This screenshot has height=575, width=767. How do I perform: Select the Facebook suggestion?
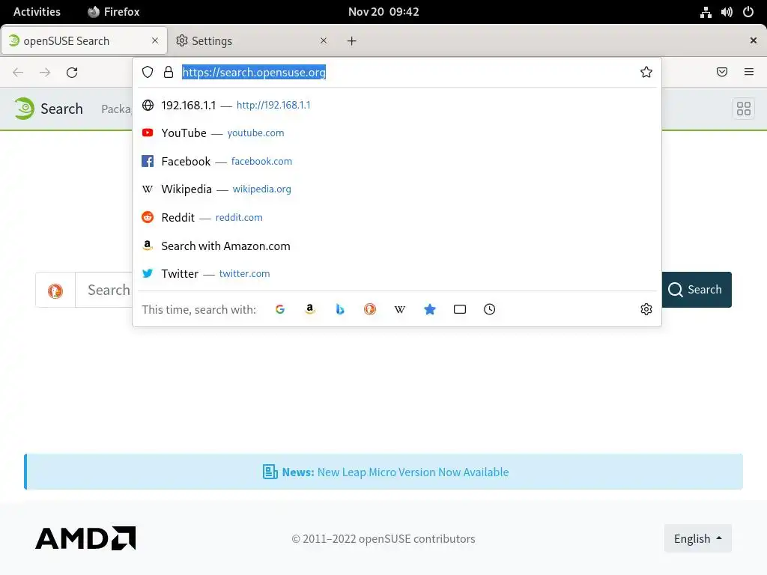397,162
